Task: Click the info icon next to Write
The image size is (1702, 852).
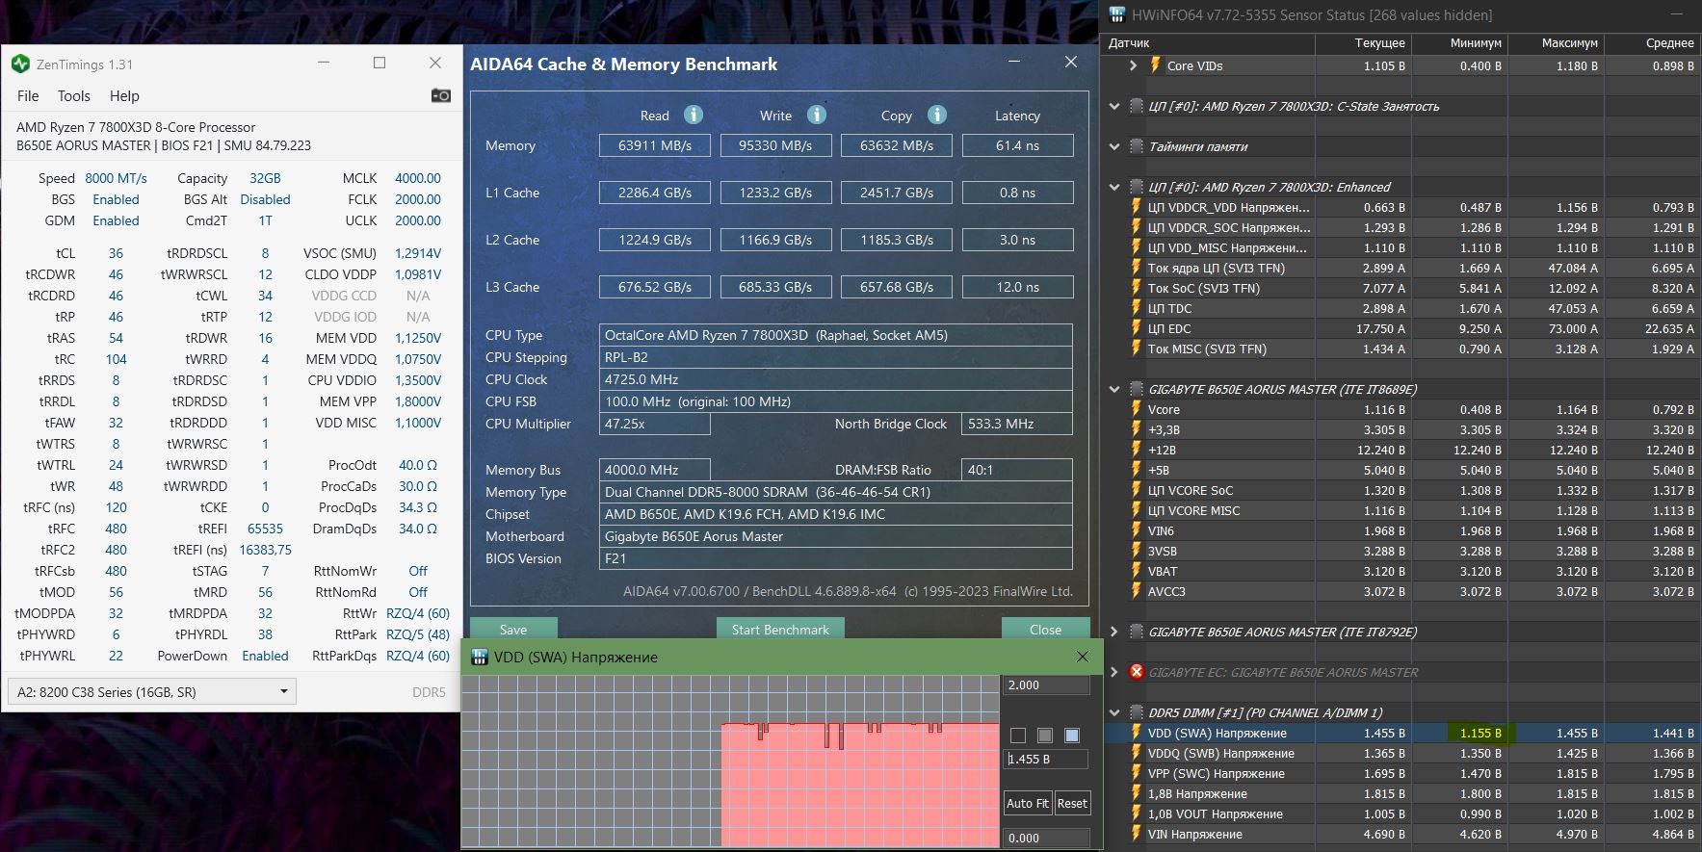Action: click(817, 115)
